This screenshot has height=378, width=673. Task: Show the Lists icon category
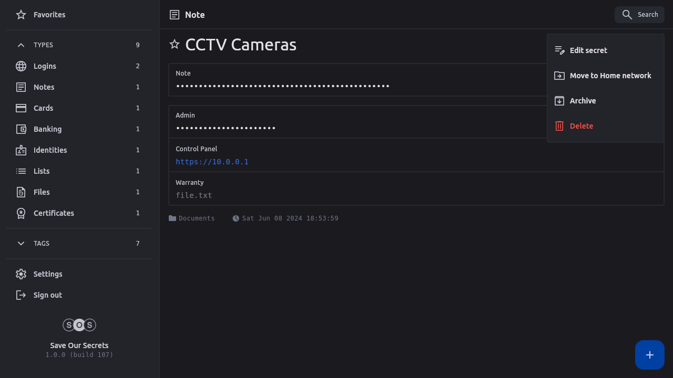pos(21,171)
